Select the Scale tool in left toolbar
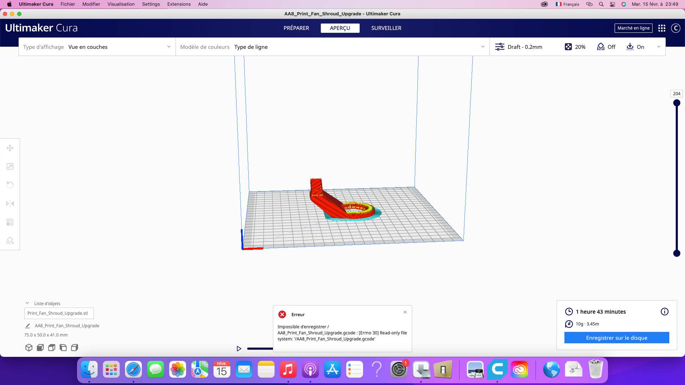685x385 pixels. pos(10,166)
